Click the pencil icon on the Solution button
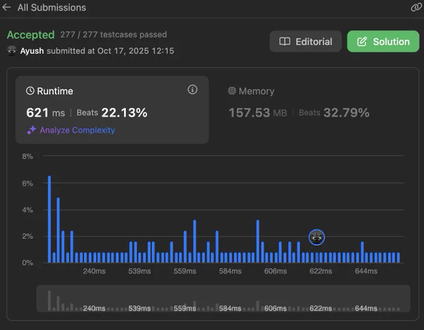This screenshot has width=424, height=330. 362,42
